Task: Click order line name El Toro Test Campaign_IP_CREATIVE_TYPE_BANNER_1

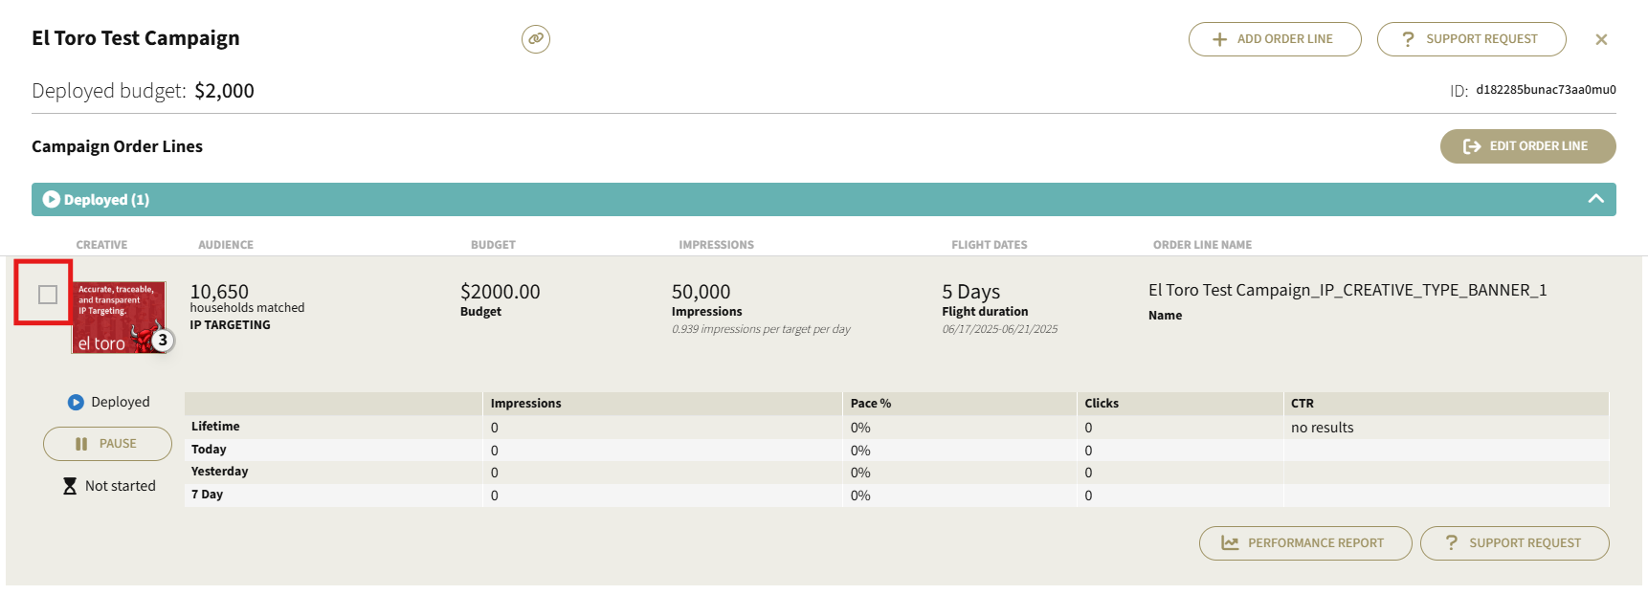Action: tap(1347, 290)
